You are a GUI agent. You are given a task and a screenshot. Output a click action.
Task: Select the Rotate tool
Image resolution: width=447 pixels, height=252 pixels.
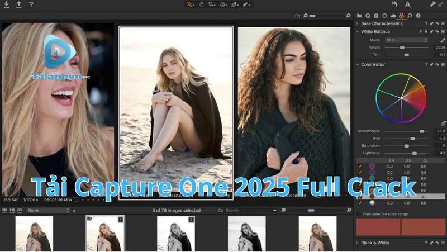point(223,4)
